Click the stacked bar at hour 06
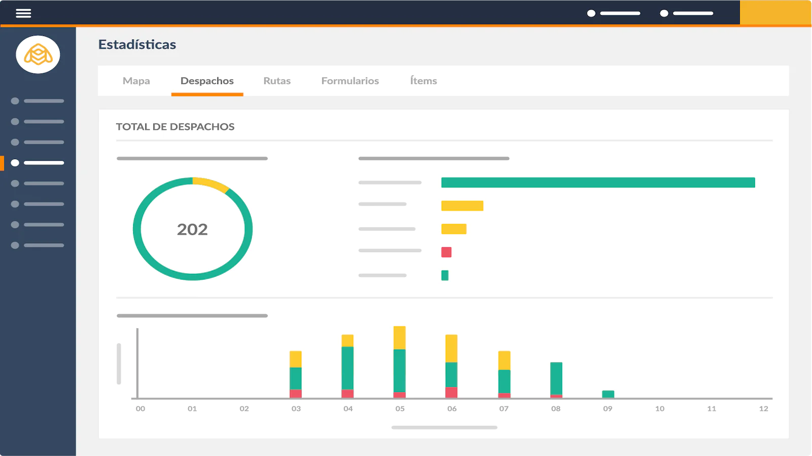This screenshot has height=456, width=812. coord(451,366)
